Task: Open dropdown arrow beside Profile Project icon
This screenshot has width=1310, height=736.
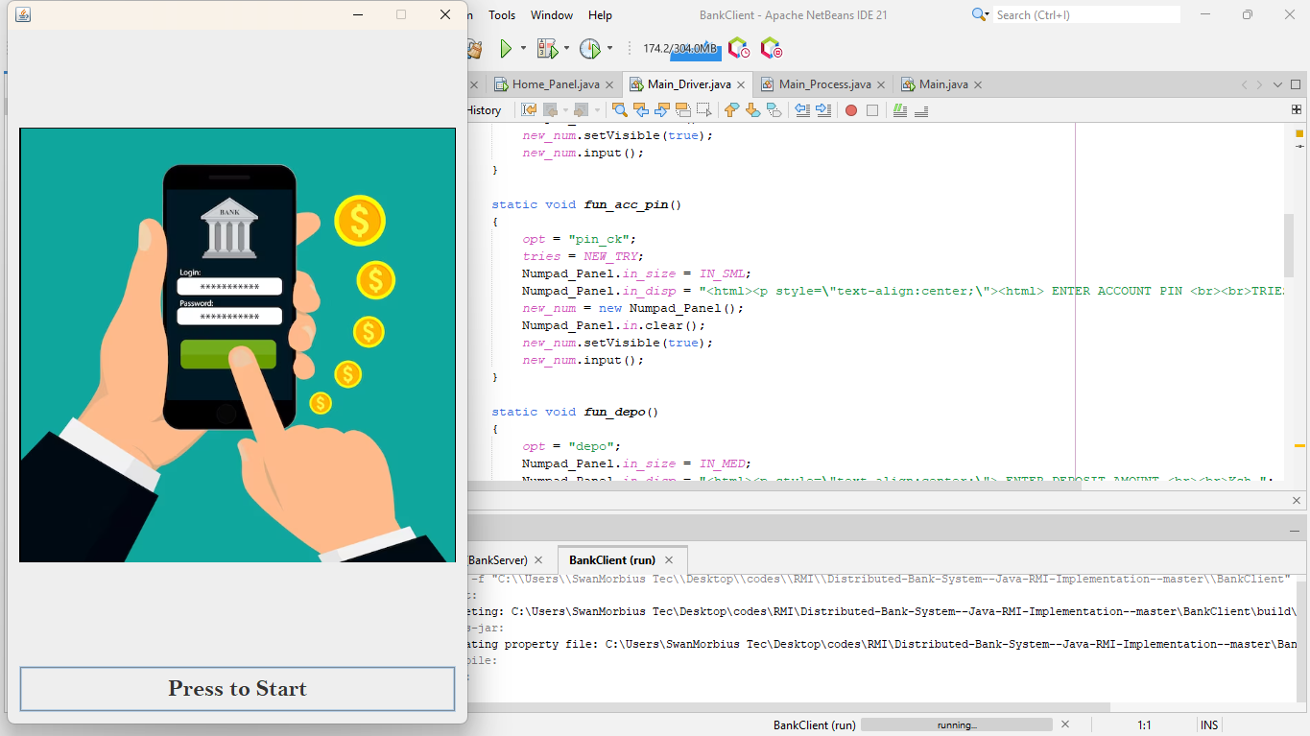Action: (609, 48)
